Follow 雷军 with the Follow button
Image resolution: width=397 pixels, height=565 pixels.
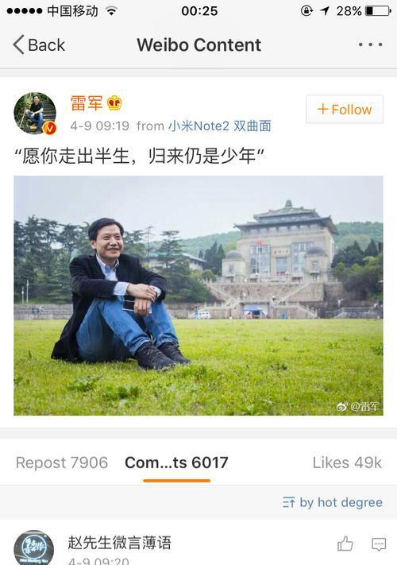coord(345,109)
